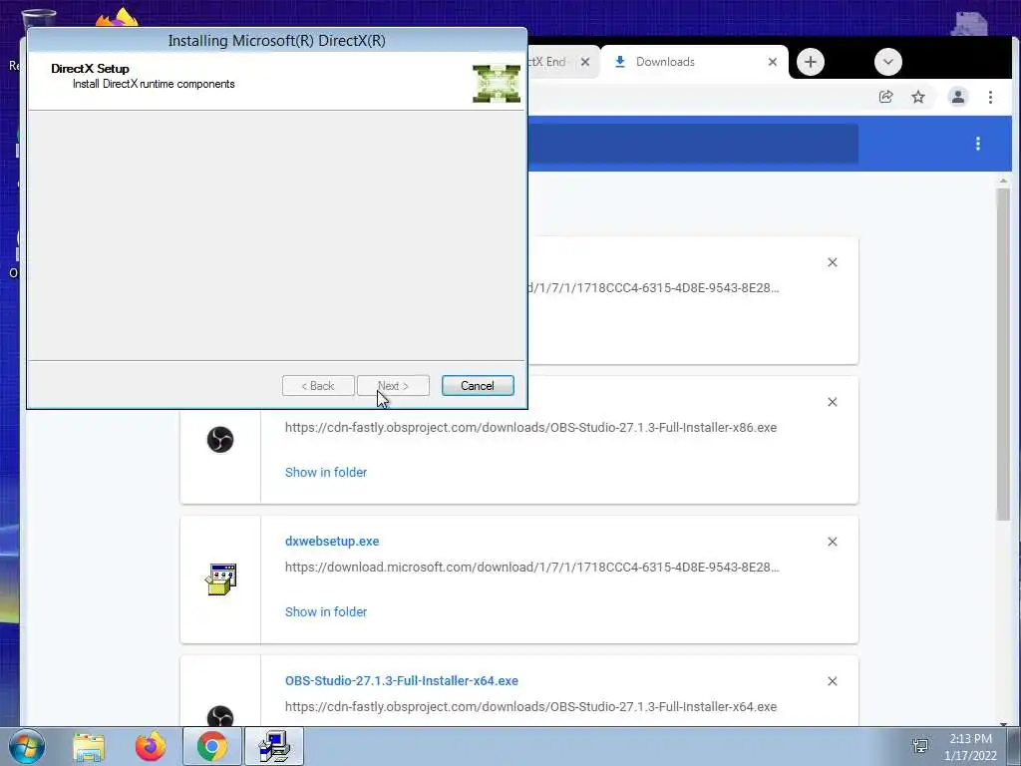Click the disabled Back button in DirectX Setup

(318, 386)
